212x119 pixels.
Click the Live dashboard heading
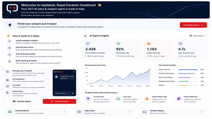tap(19, 79)
